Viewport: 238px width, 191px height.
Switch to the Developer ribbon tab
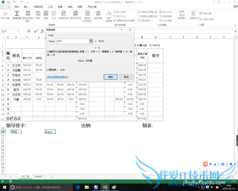coord(92,7)
